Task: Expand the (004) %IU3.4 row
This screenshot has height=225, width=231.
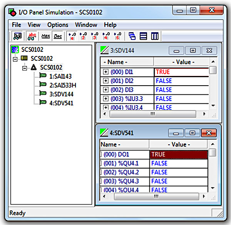Action: click(105, 107)
